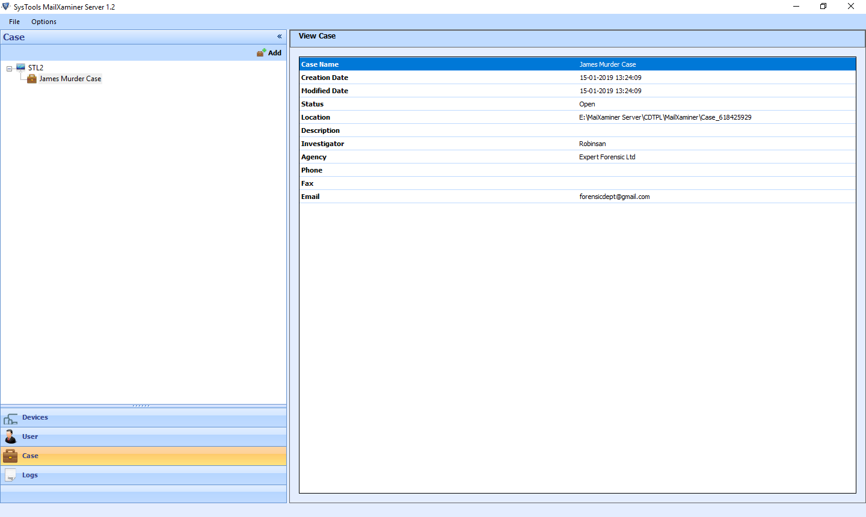Image resolution: width=866 pixels, height=517 pixels.
Task: Select James Murder Case tree item
Action: pyautogui.click(x=70, y=79)
